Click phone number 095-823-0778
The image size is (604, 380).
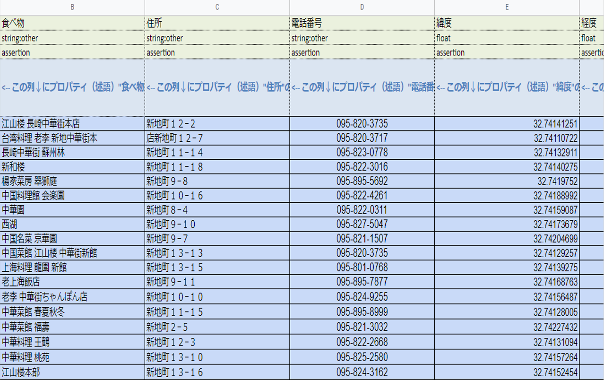[x=362, y=152]
